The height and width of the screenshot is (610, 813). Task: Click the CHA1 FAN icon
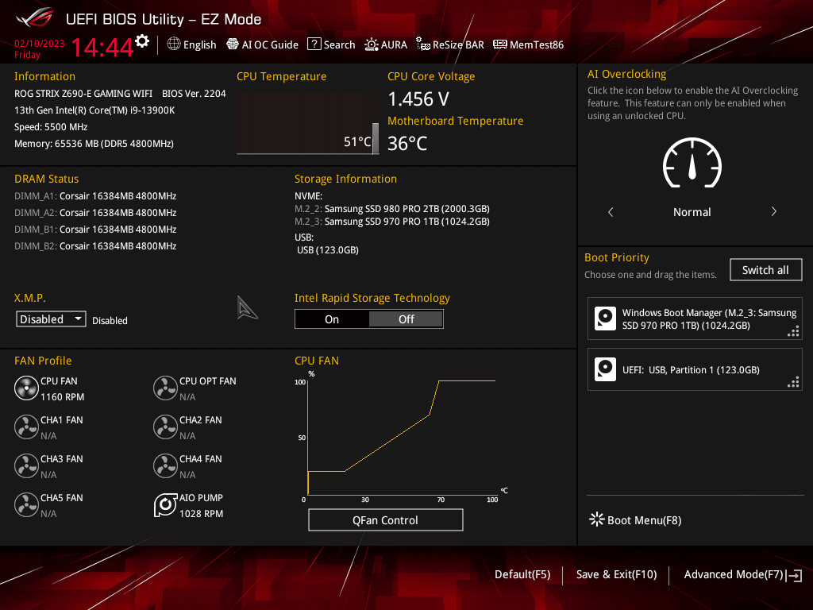coord(26,427)
